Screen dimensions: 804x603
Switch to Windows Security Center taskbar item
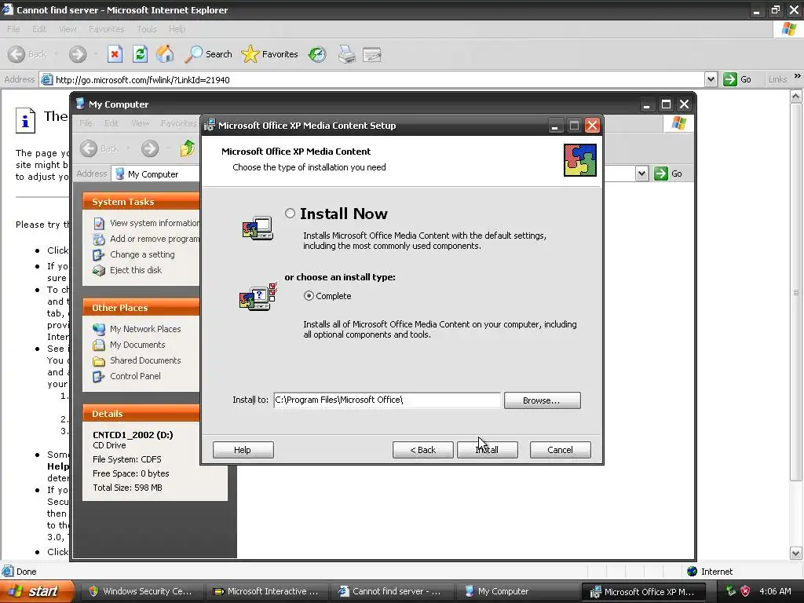click(x=141, y=591)
